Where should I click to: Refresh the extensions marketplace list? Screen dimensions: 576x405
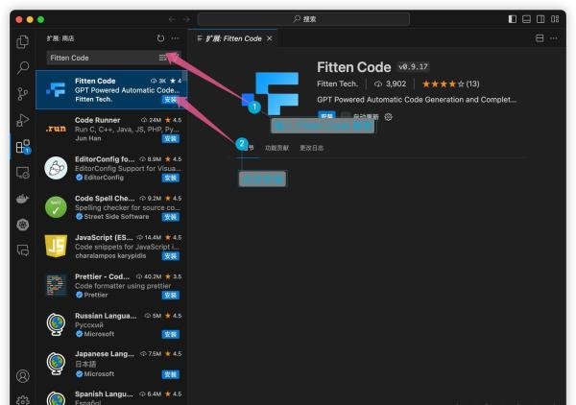point(160,38)
